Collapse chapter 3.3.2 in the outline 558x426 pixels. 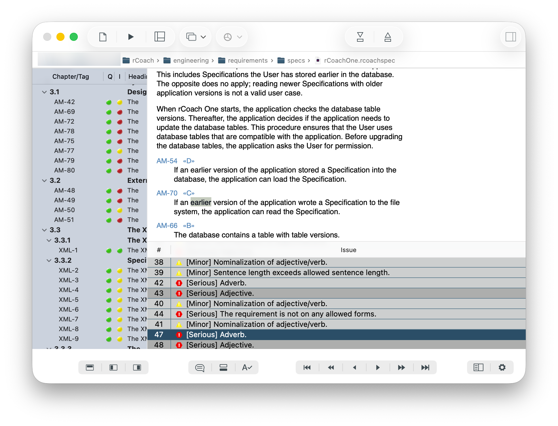[49, 260]
